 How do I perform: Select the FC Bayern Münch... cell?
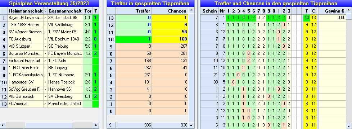[x=65, y=53]
